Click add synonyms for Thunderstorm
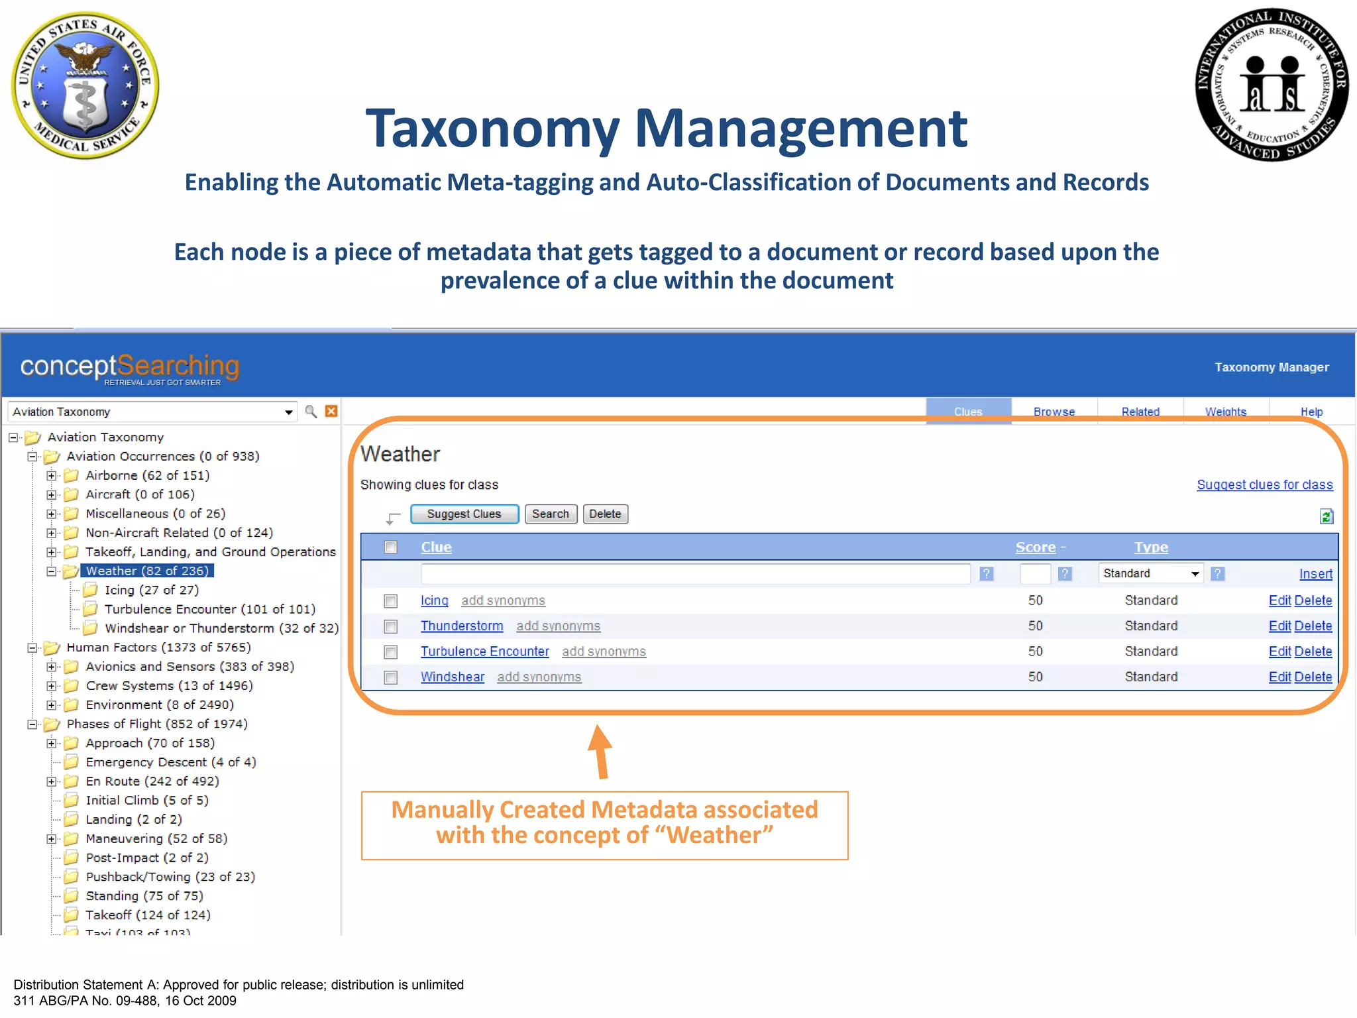1357x1018 pixels. (559, 626)
